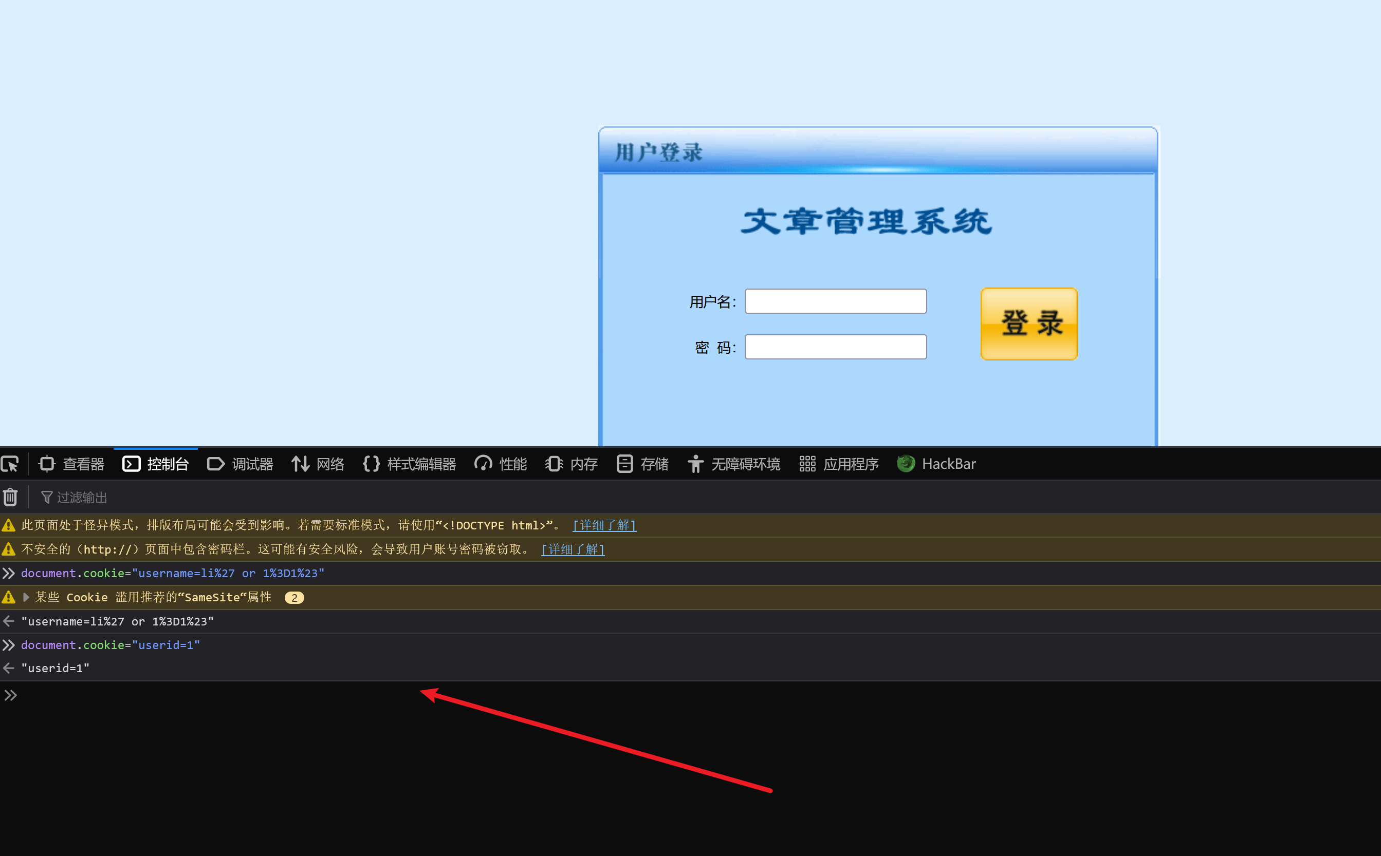
Task: Click the element picker icon
Action: pos(10,464)
